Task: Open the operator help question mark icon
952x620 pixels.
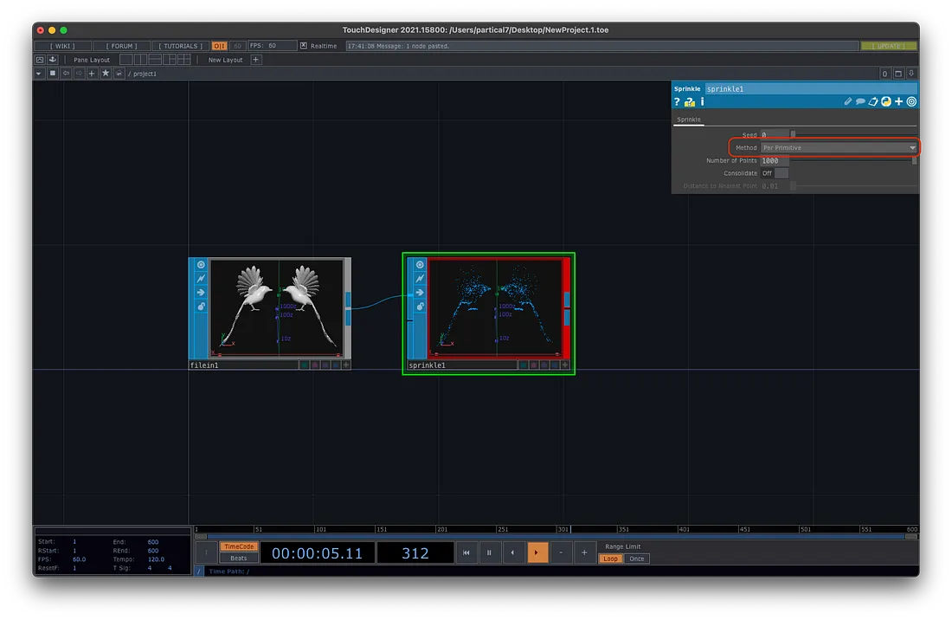Action: coord(678,102)
